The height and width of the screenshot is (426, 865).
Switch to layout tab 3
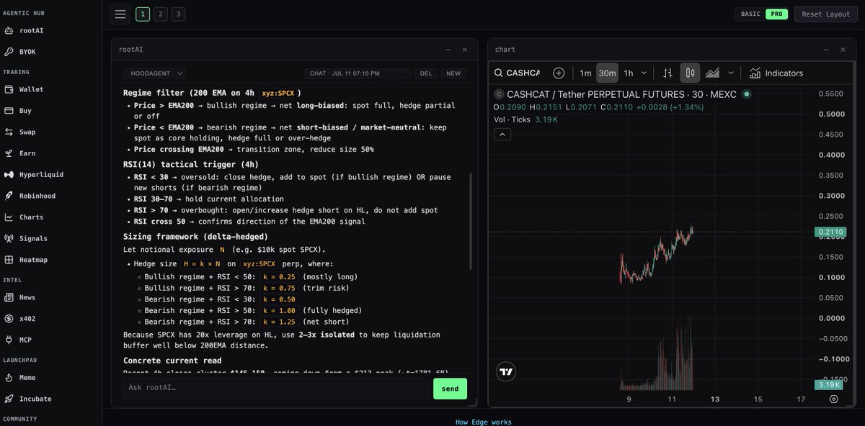click(x=178, y=14)
